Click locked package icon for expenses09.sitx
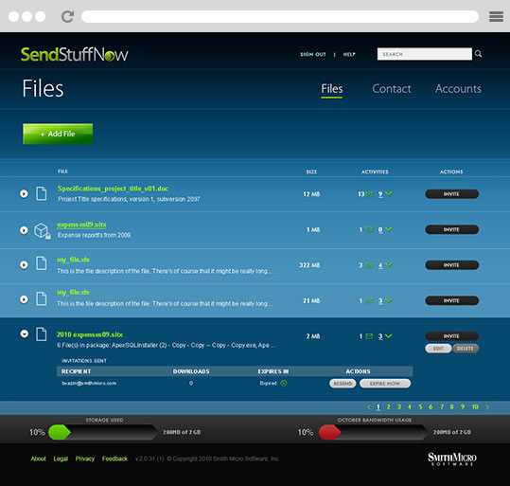This screenshot has height=486, width=510. click(x=43, y=230)
